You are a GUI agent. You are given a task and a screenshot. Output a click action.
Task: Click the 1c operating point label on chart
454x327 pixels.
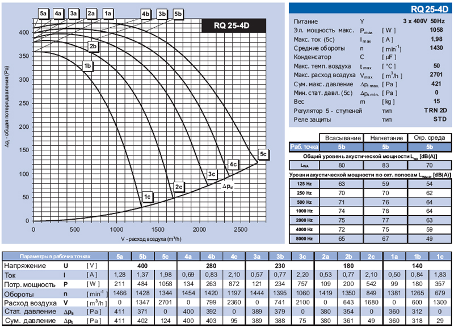(x=147, y=197)
